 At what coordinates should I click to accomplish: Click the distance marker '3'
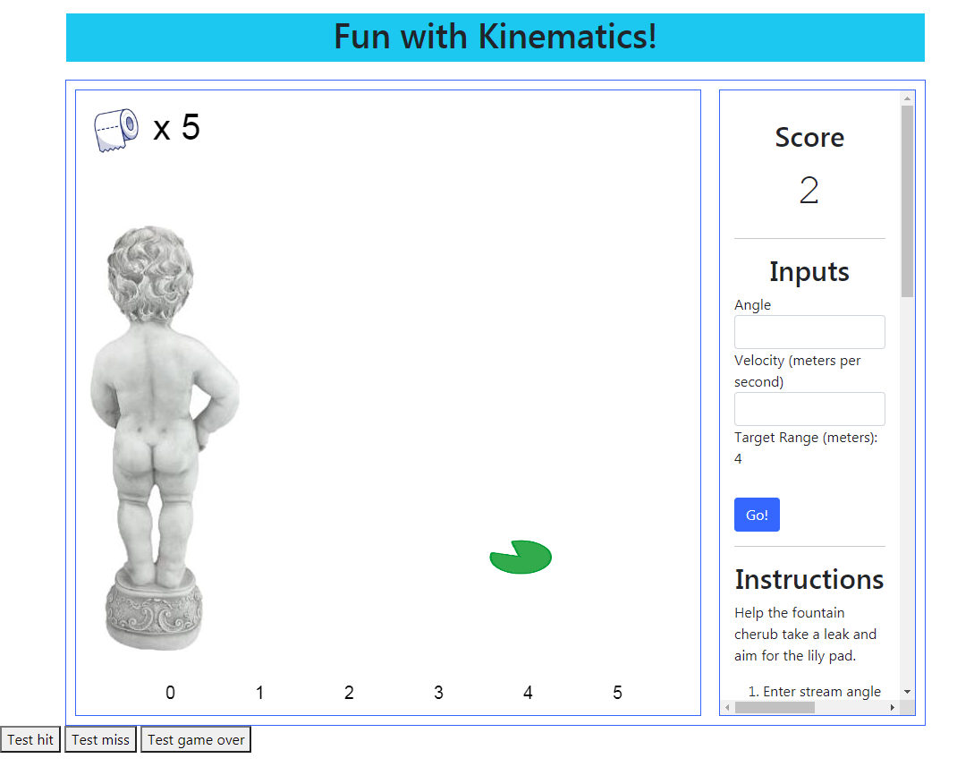click(438, 693)
